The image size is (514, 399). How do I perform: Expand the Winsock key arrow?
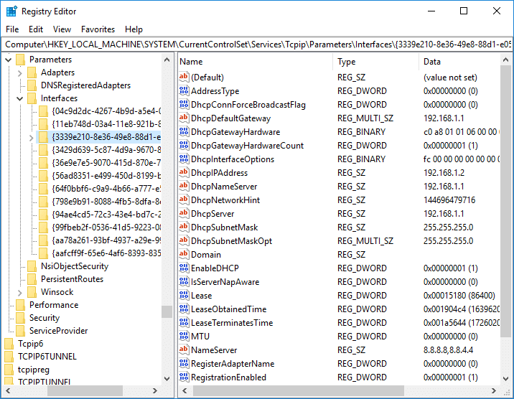pos(19,292)
